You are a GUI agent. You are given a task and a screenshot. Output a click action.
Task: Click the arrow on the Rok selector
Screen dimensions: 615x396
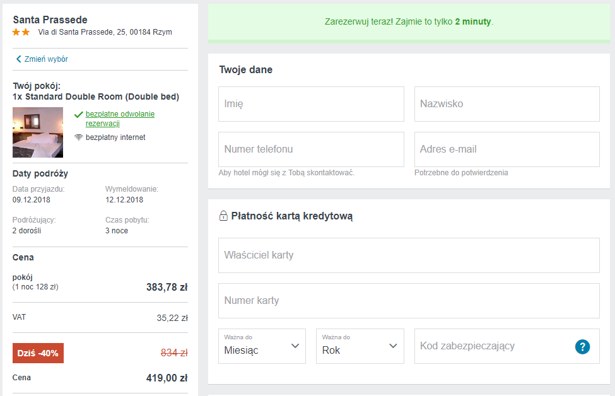pyautogui.click(x=393, y=346)
